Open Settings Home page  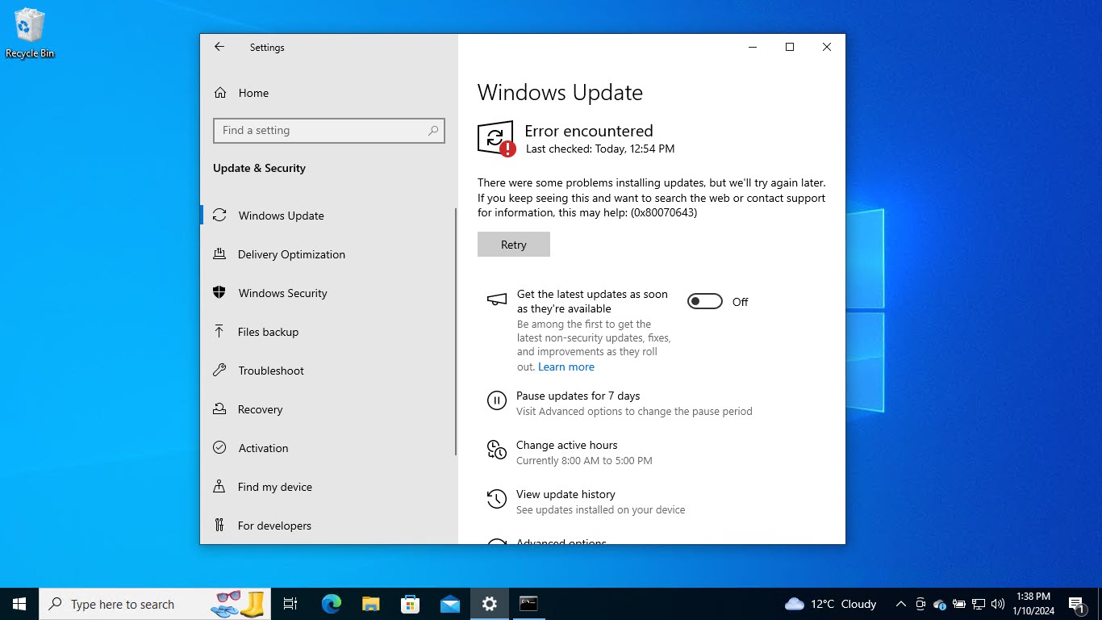pos(329,93)
